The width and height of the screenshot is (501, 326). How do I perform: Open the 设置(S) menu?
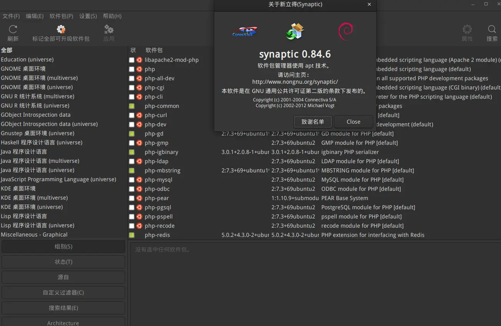coord(88,16)
